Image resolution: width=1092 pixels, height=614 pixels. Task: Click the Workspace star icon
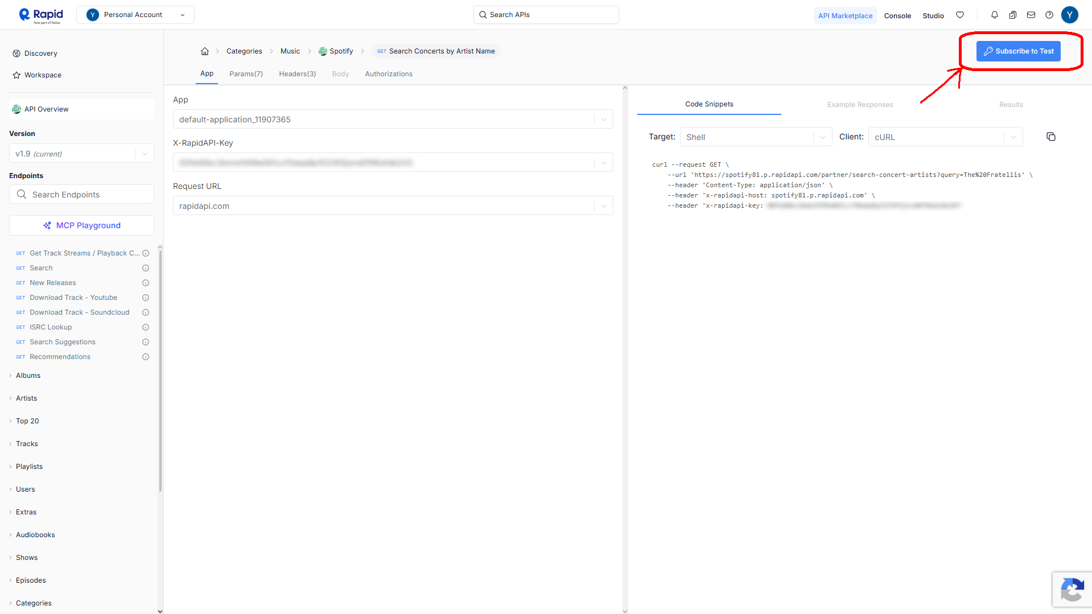pos(17,75)
